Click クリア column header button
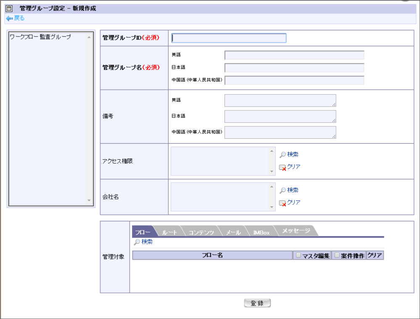The image size is (420, 319). tap(375, 255)
